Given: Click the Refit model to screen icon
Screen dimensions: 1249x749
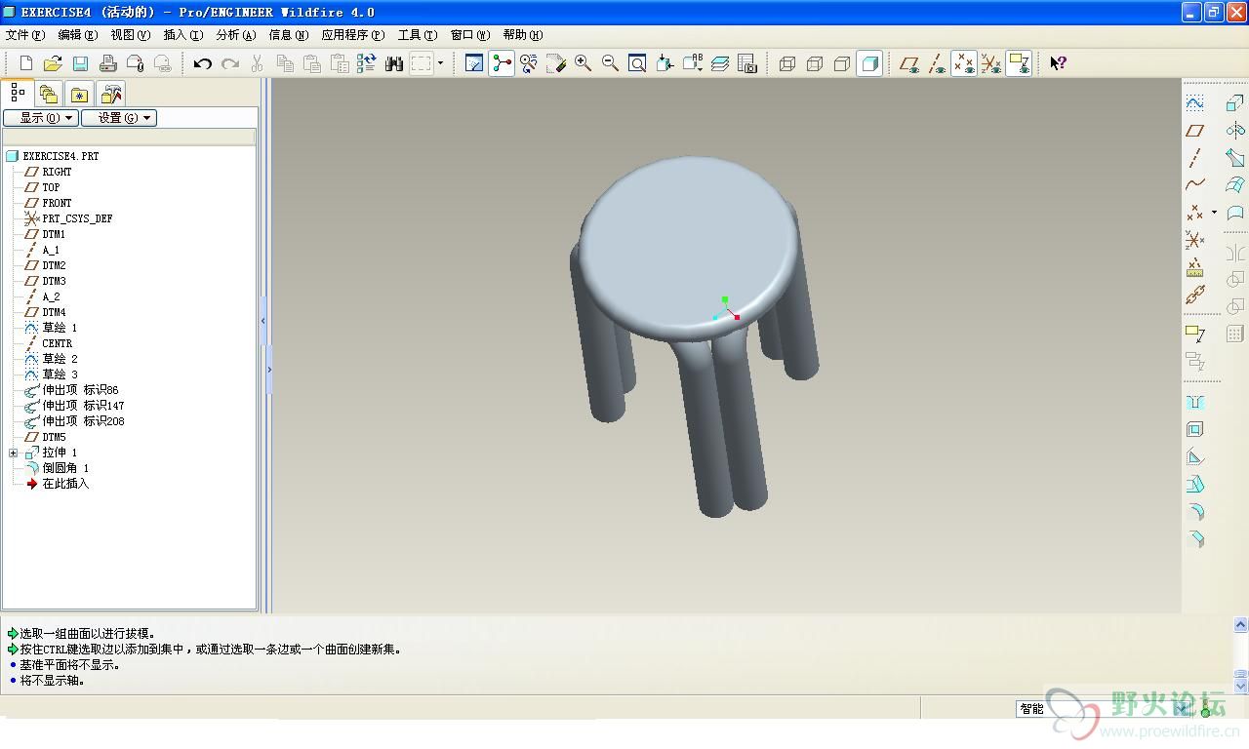Looking at the screenshot, I should point(637,63).
